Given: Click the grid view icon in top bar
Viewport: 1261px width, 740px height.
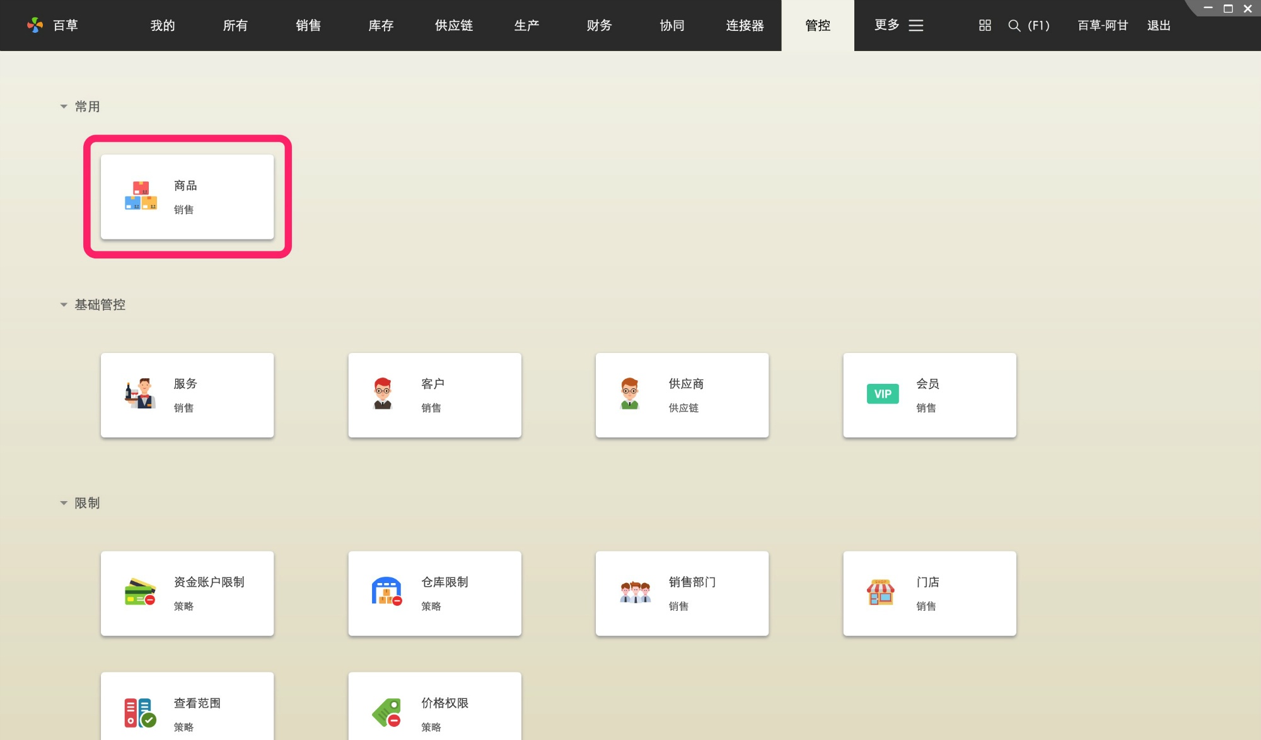Looking at the screenshot, I should 985,25.
